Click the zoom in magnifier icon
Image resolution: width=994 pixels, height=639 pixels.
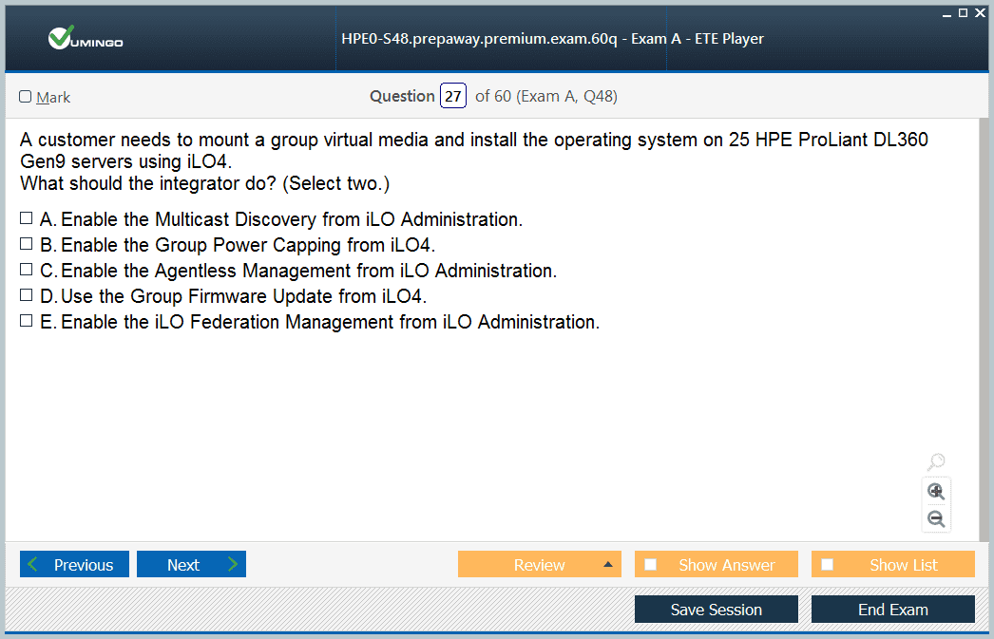pos(936,491)
